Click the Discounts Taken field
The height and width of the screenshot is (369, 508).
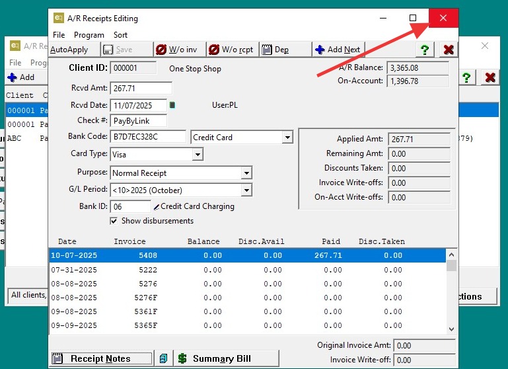pos(419,168)
